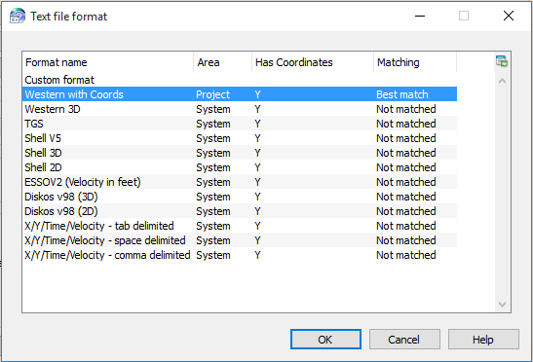Select X/Y/Time/Velocity - tab delimited format
The width and height of the screenshot is (533, 362).
(240, 226)
